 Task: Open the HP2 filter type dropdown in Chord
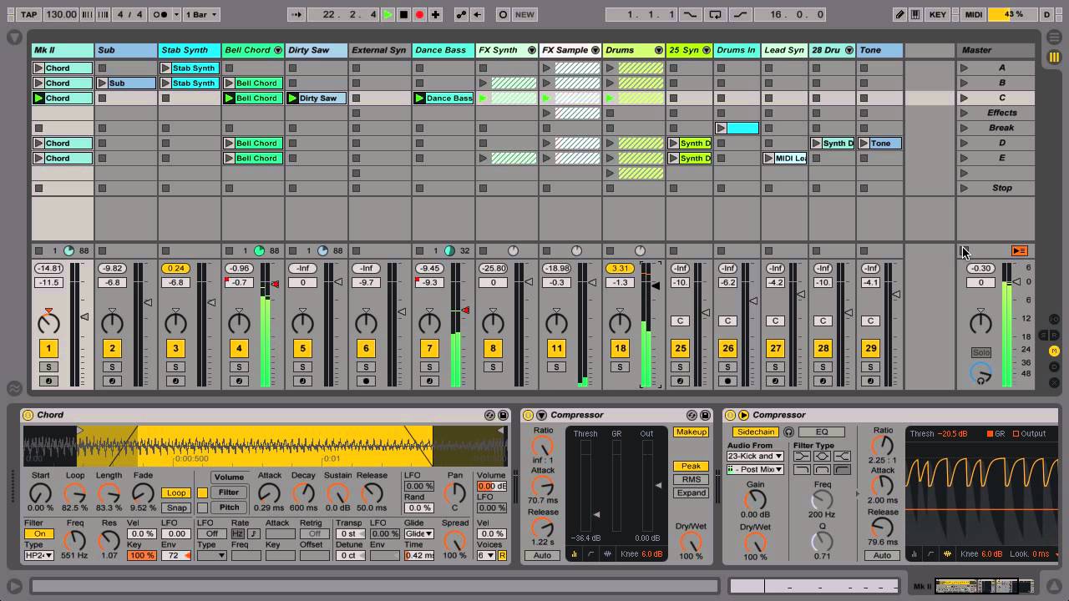point(38,554)
